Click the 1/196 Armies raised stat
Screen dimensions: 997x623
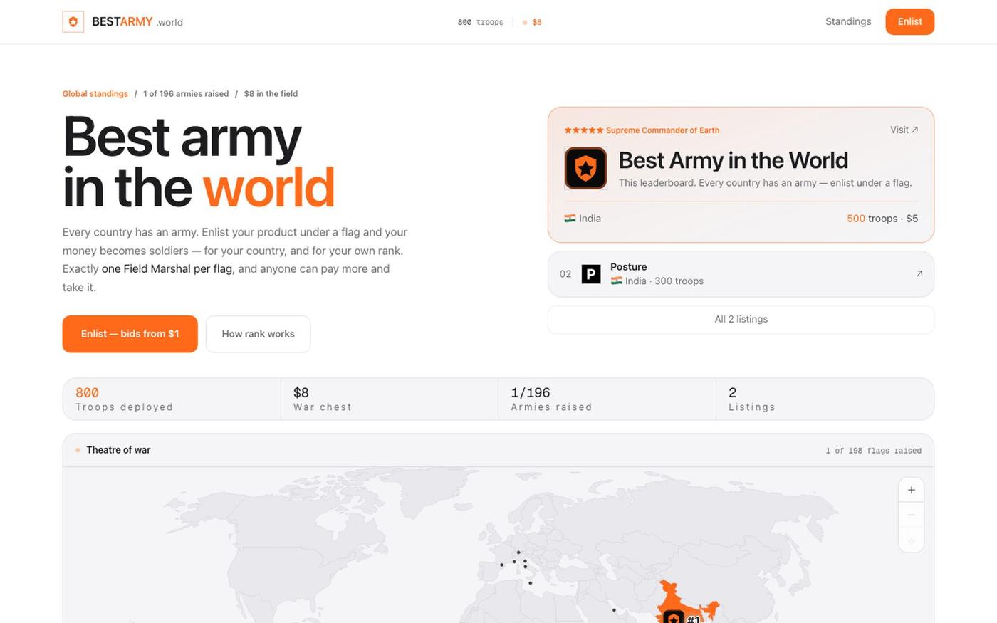click(x=607, y=399)
